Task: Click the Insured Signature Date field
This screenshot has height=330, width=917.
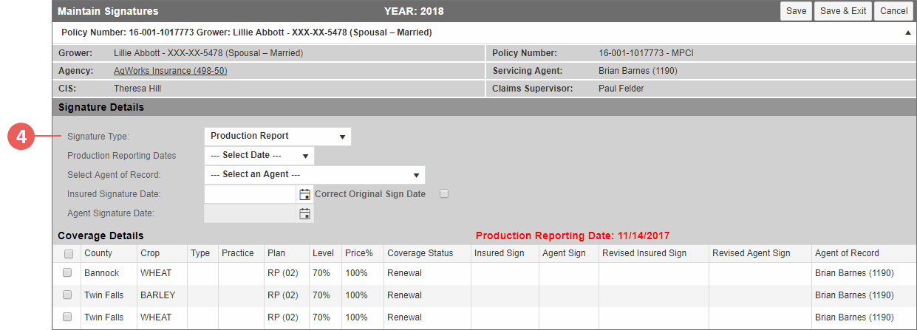Action: [x=250, y=194]
